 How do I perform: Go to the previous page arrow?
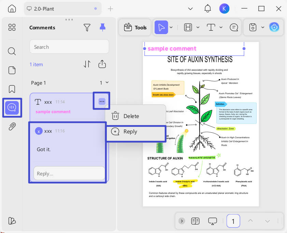(250, 221)
